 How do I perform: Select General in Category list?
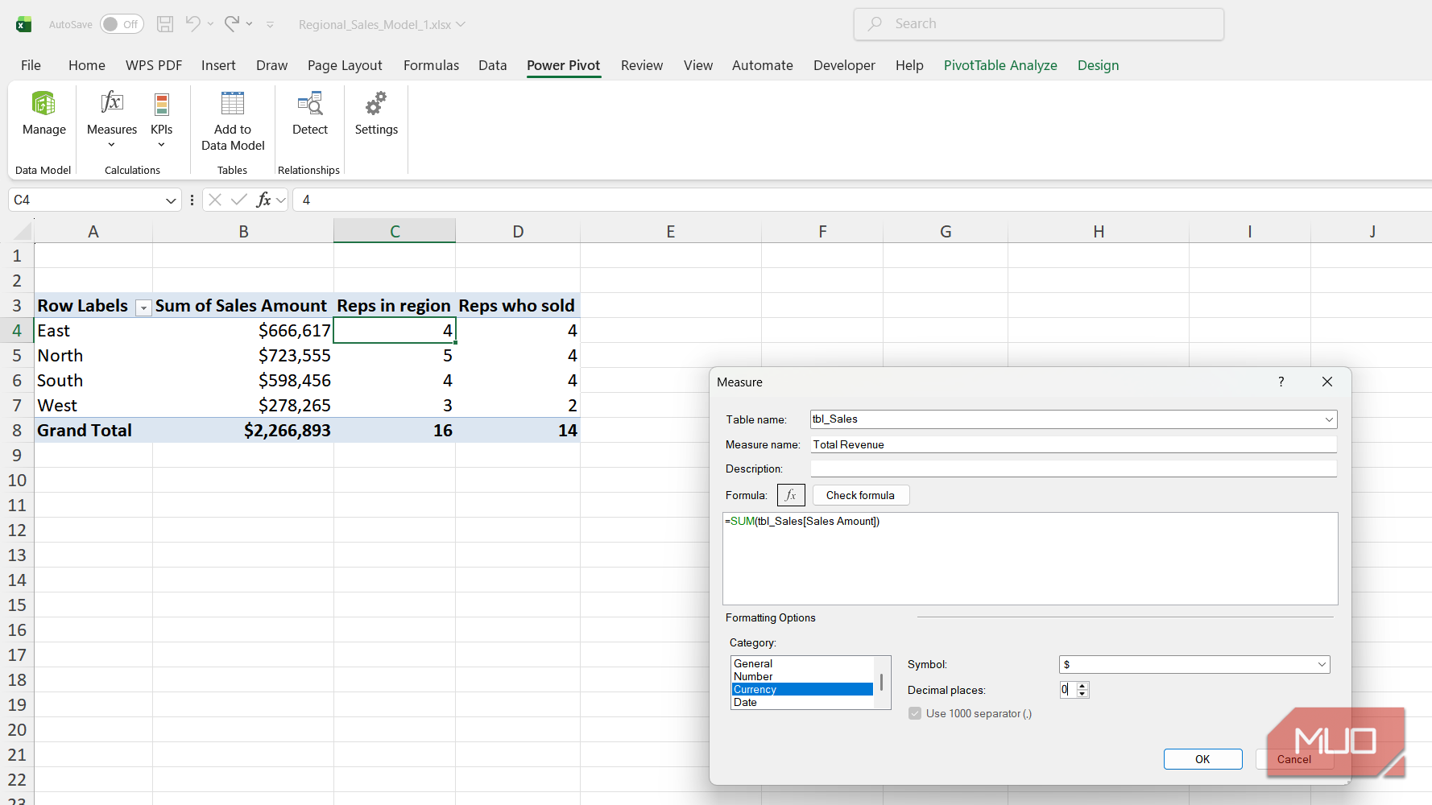point(802,663)
